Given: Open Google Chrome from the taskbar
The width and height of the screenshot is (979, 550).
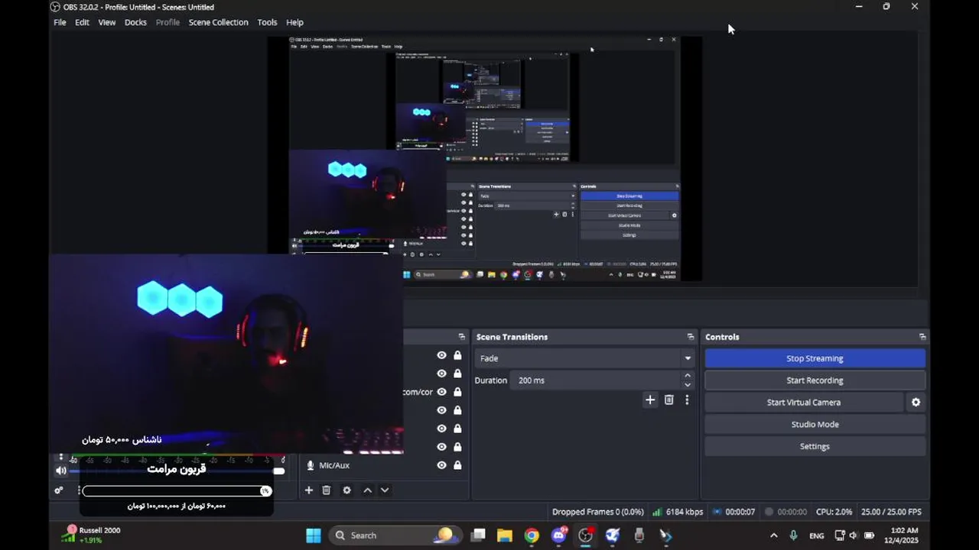Looking at the screenshot, I should (x=532, y=535).
